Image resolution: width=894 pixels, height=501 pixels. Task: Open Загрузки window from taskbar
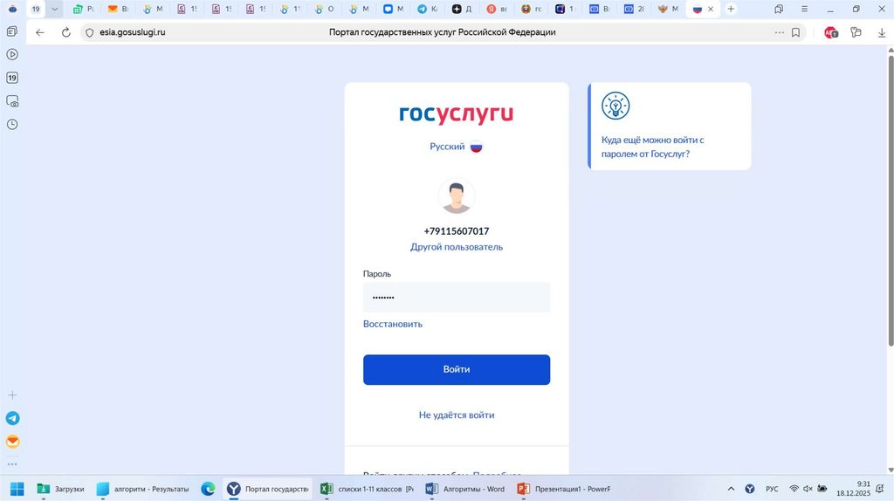(x=60, y=489)
